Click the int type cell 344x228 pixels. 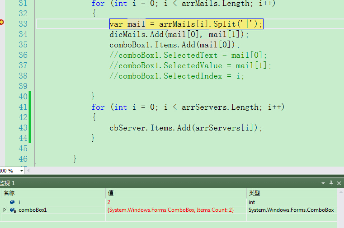click(292, 202)
